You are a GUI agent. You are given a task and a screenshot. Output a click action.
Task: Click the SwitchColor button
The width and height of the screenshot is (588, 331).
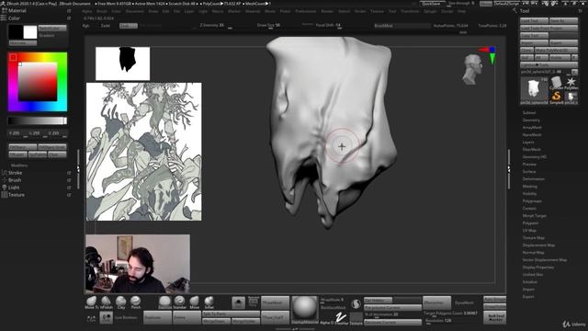(52, 29)
